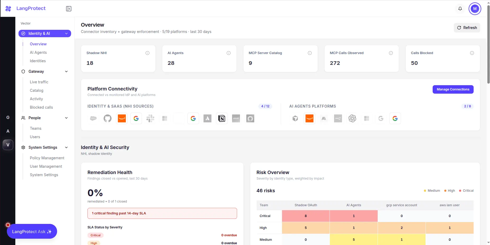Click the Medium AI Agents cell showing 5

tap(354, 240)
